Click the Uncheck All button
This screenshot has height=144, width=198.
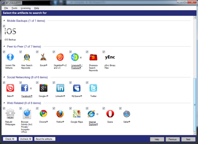click(26, 139)
